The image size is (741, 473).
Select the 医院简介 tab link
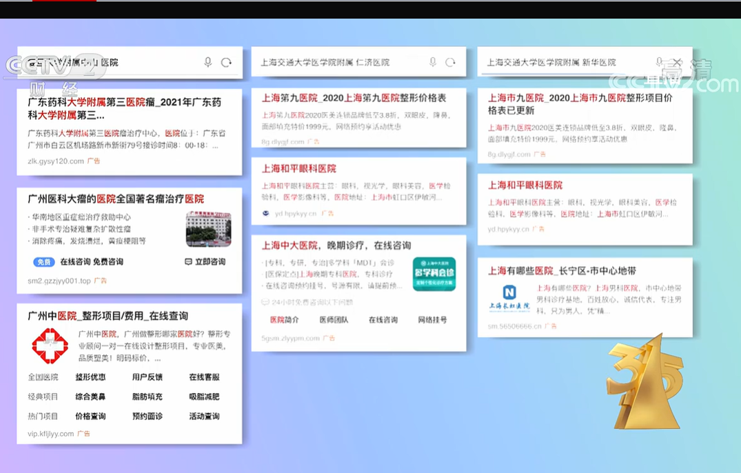[x=285, y=319]
